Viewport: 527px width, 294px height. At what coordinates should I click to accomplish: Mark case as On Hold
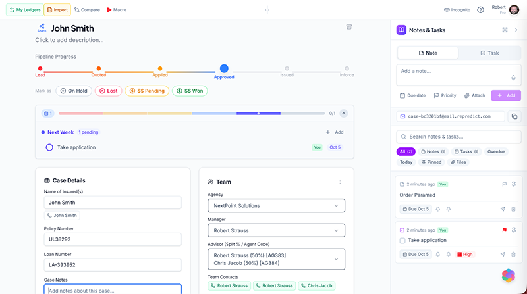tap(74, 91)
